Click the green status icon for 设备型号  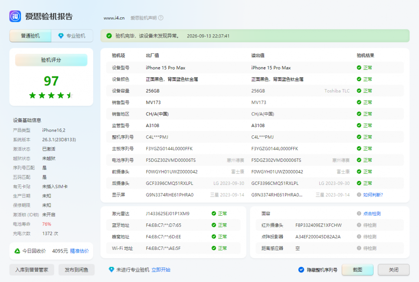[x=359, y=68]
